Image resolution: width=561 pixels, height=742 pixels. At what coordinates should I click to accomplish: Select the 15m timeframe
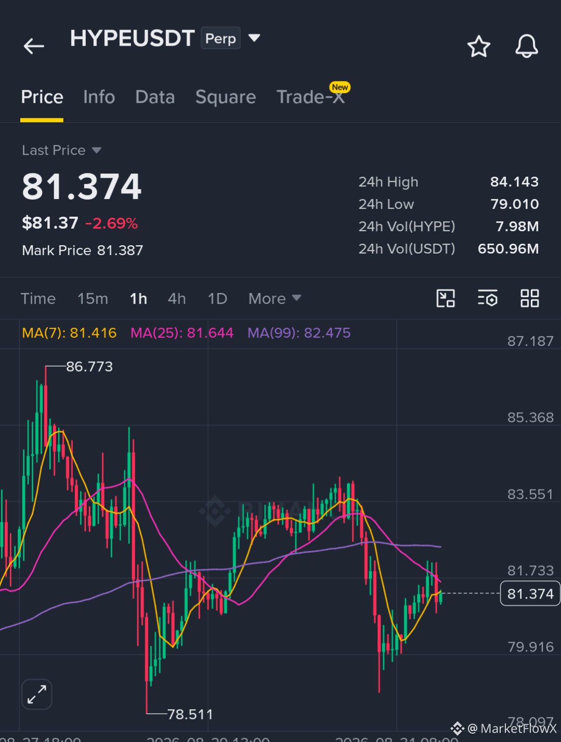[93, 299]
